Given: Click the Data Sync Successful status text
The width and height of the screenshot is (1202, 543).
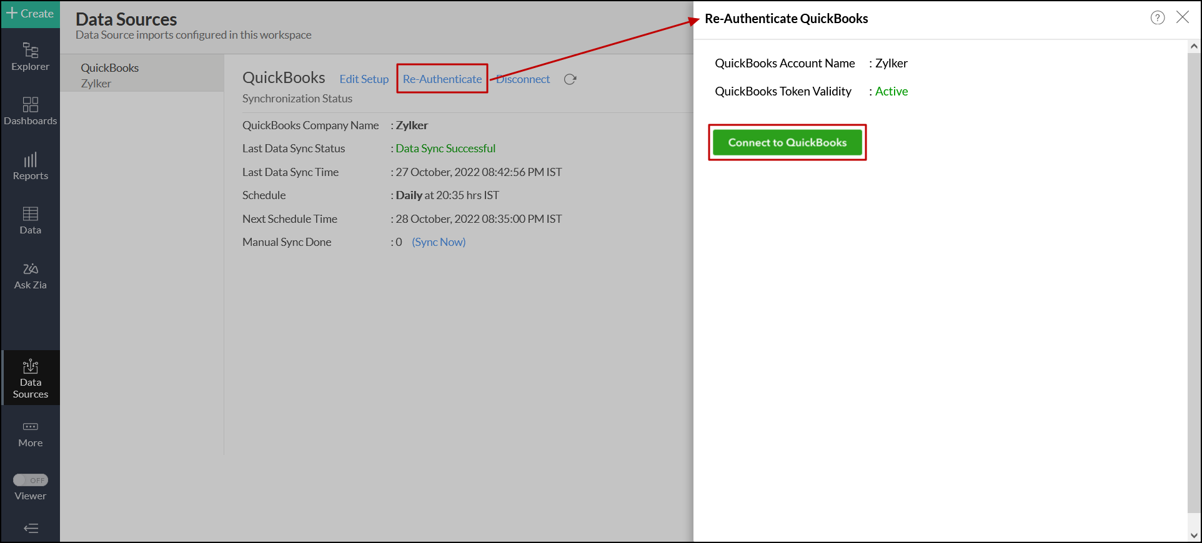Looking at the screenshot, I should click(x=445, y=149).
